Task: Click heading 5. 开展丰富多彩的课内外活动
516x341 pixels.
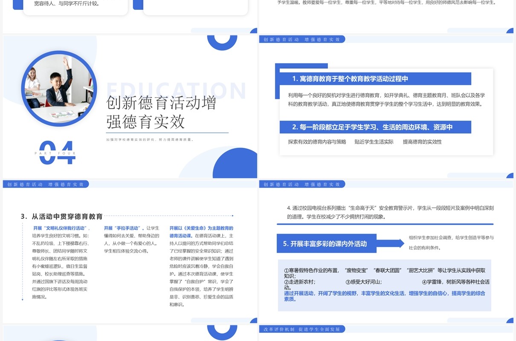Action: [325, 244]
